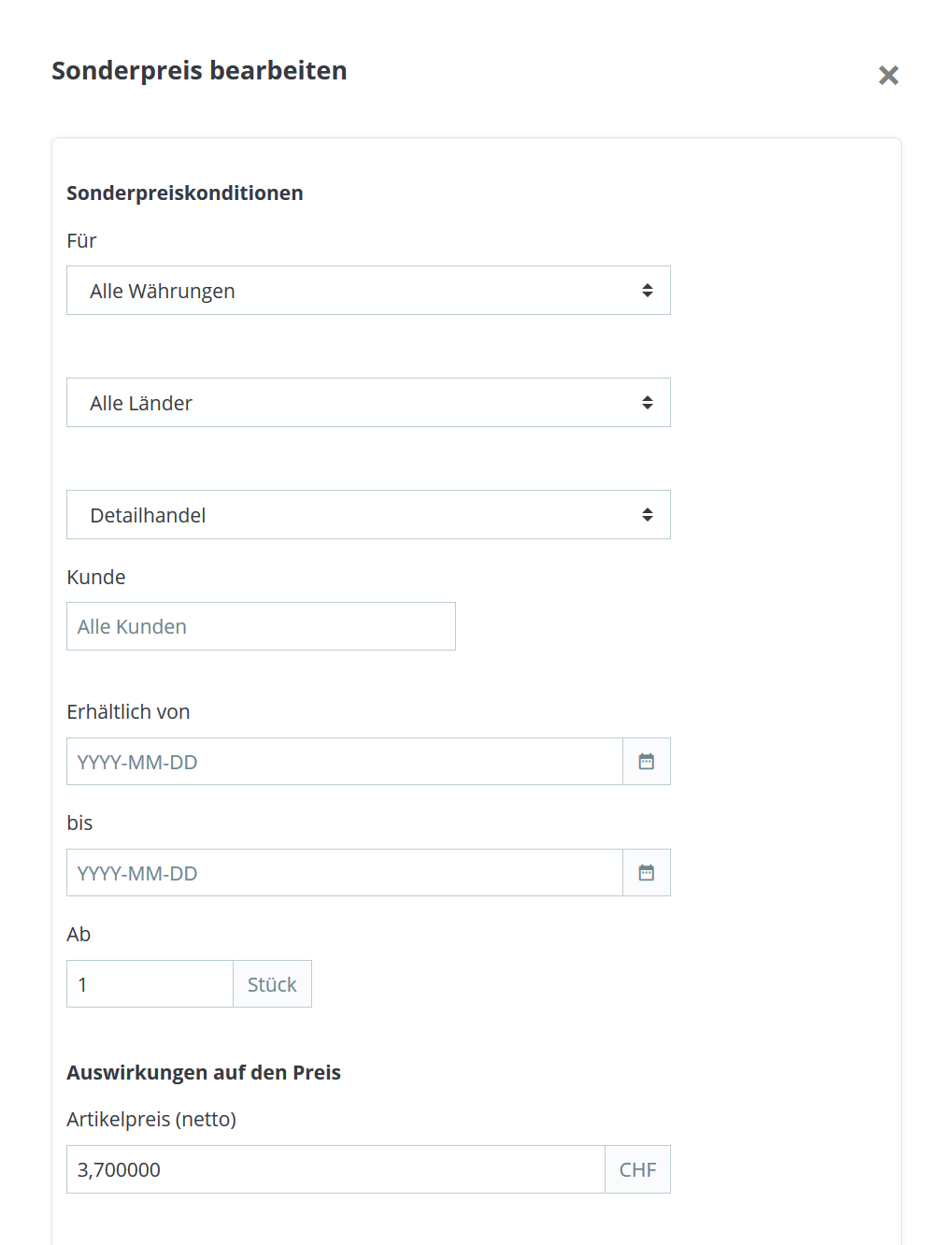Open calendar picker for bis date

click(x=646, y=873)
